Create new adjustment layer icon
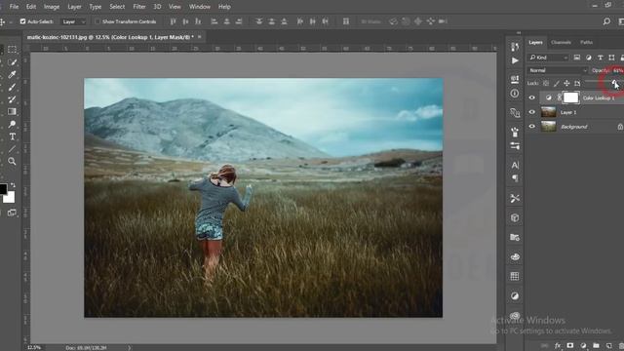This screenshot has height=351, width=624. click(583, 345)
